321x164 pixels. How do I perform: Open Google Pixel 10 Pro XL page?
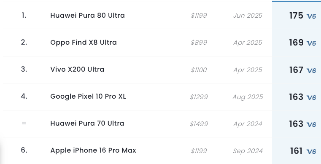(x=88, y=96)
